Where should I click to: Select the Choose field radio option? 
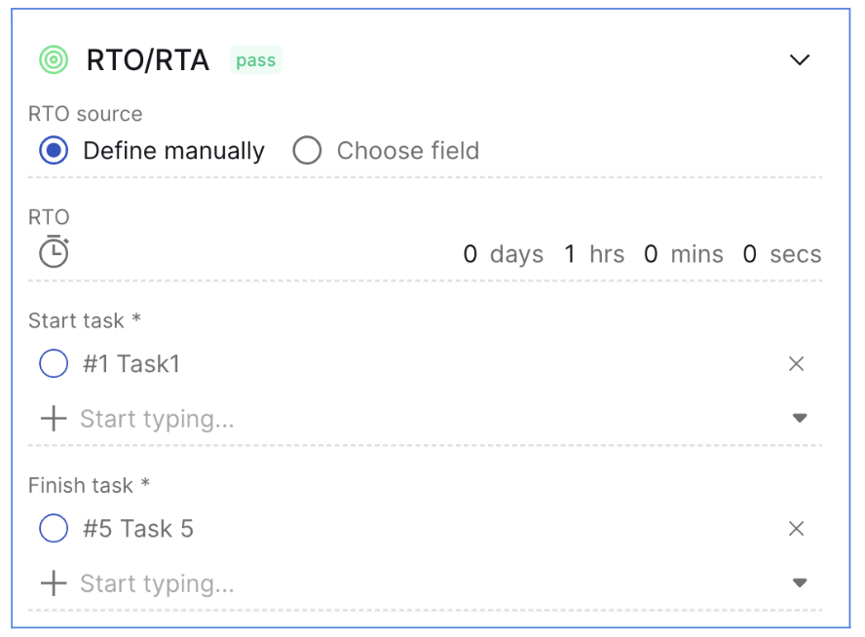pyautogui.click(x=307, y=151)
